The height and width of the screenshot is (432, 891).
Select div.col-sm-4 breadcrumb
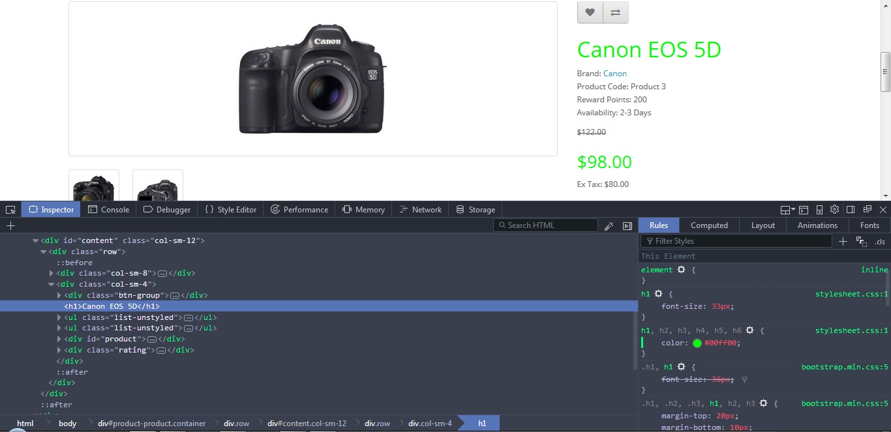(430, 424)
